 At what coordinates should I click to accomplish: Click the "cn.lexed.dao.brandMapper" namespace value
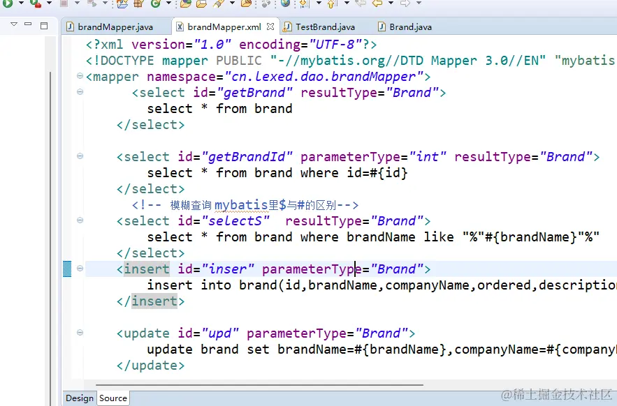[x=324, y=77]
